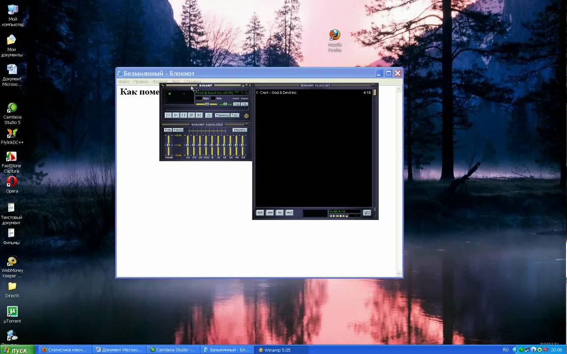Open the equalizer PRESETS menu

(240, 130)
